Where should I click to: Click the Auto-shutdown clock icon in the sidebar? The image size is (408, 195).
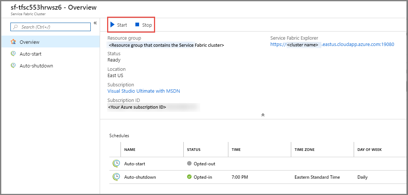pos(13,66)
